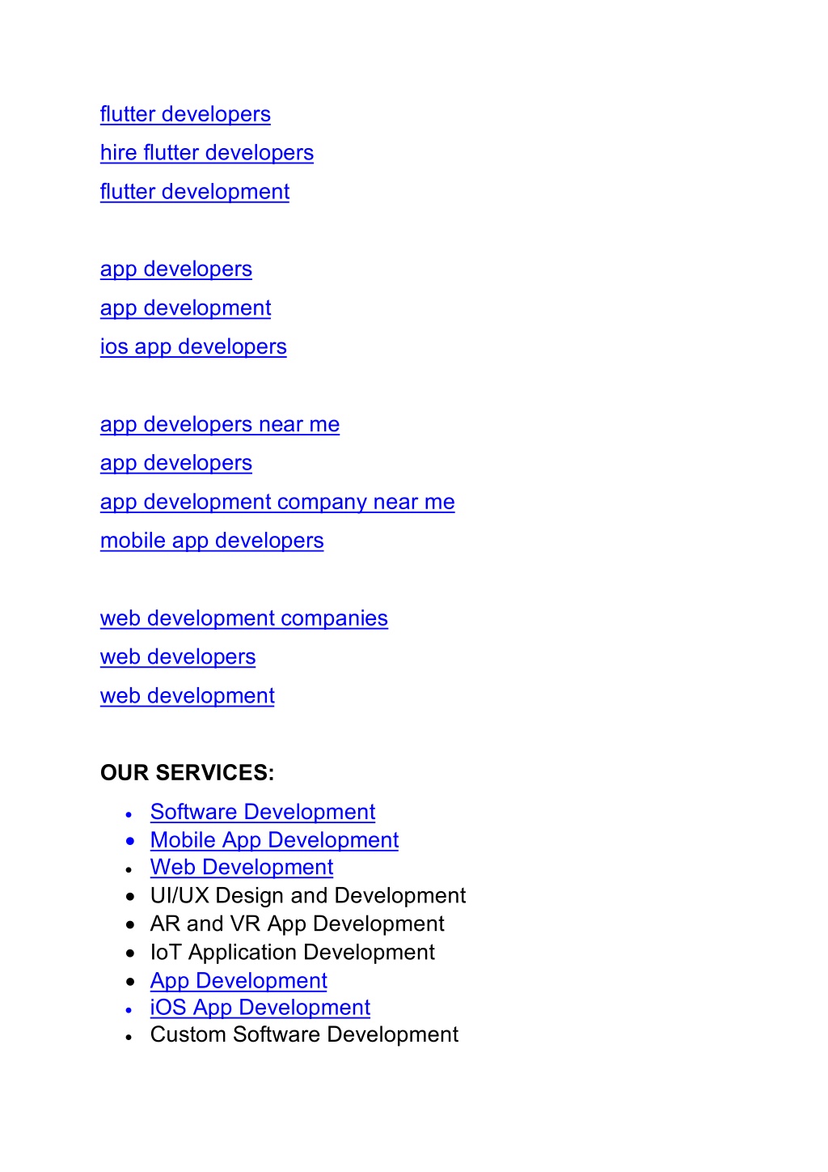Open the "flutter developers" link

(185, 114)
